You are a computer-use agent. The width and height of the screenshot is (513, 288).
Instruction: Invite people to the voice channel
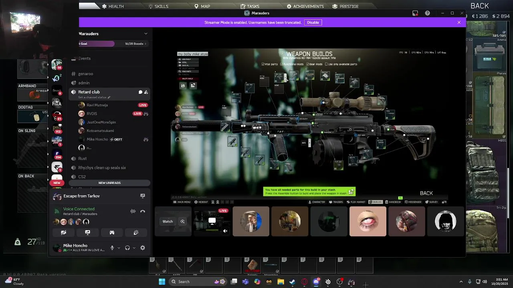(146, 92)
